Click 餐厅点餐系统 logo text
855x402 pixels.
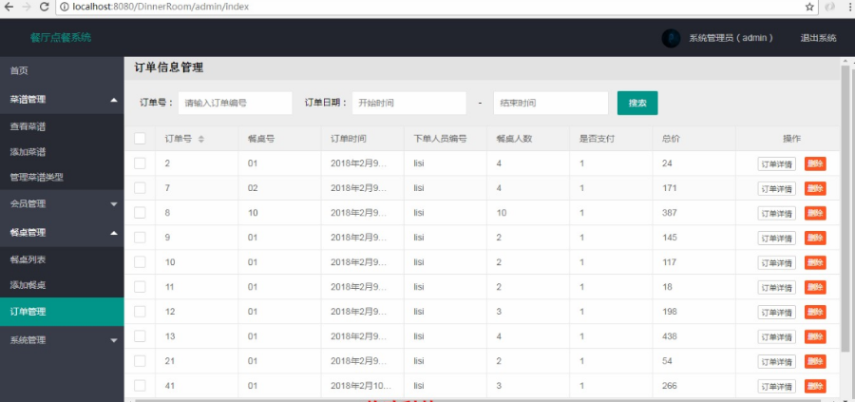point(61,38)
